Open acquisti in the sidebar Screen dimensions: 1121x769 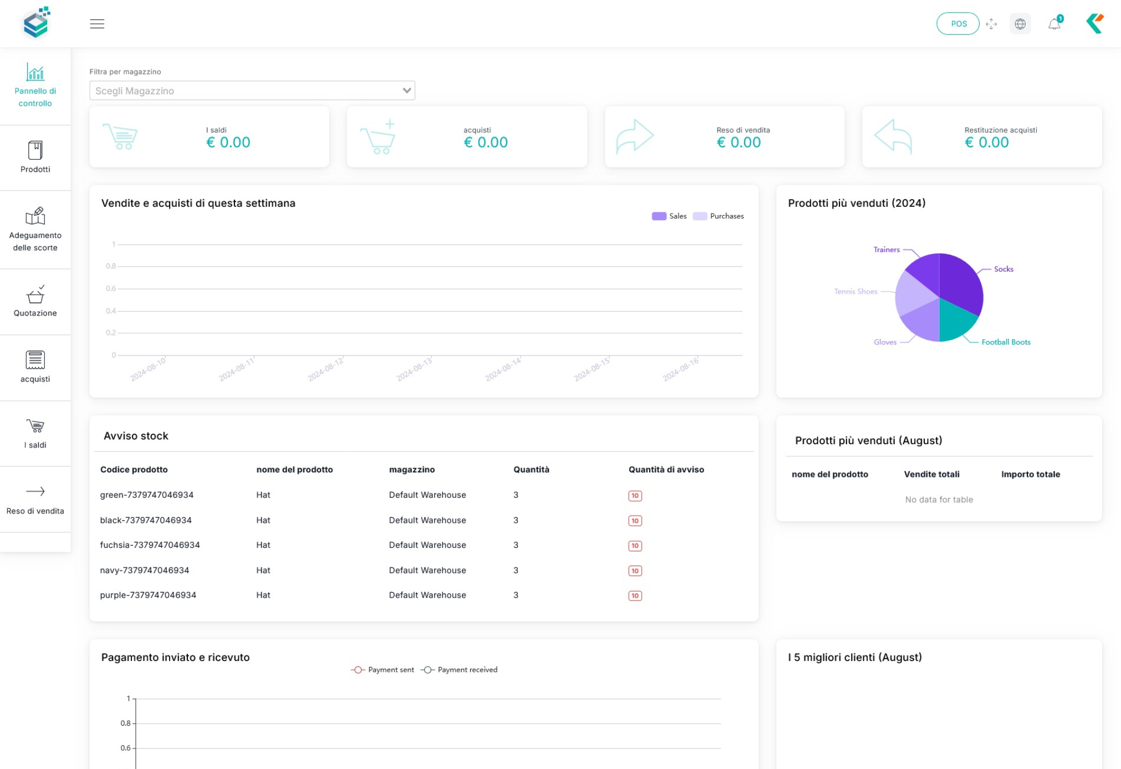coord(35,368)
